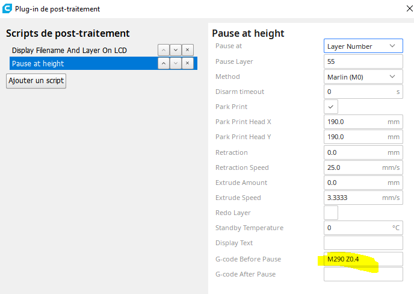
Task: Move Pause at height script up
Action: pyautogui.click(x=163, y=63)
